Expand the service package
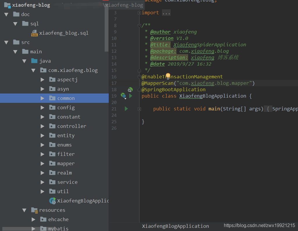The image size is (298, 231). [43, 182]
